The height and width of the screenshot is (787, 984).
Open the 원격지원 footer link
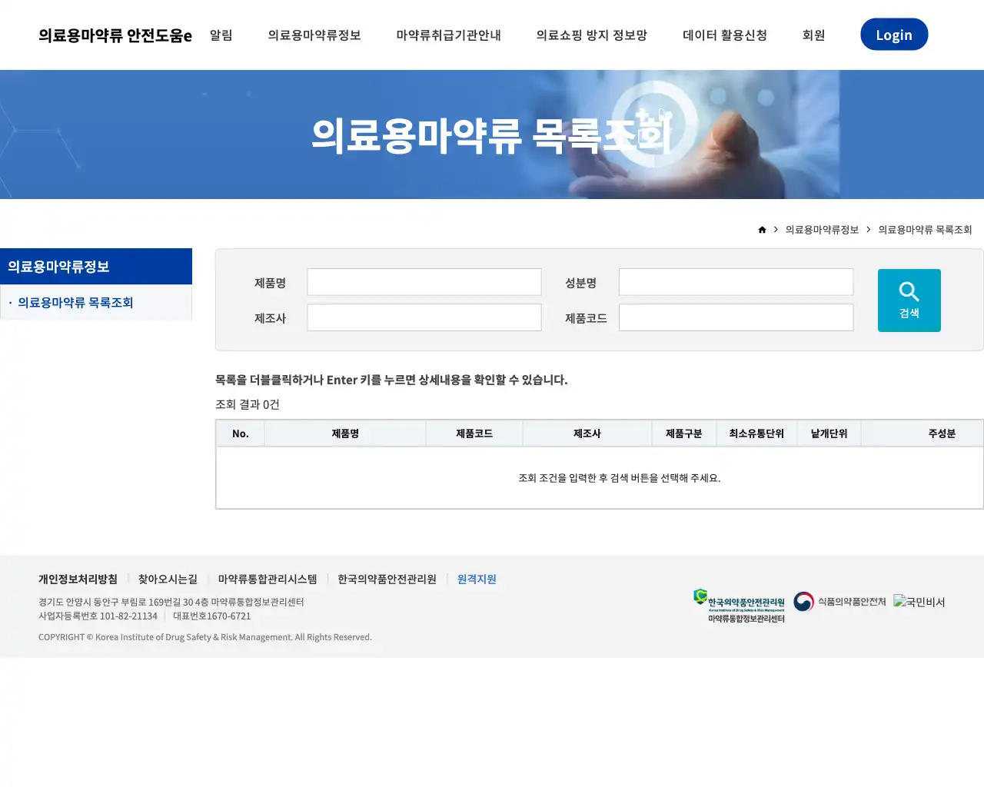point(477,579)
